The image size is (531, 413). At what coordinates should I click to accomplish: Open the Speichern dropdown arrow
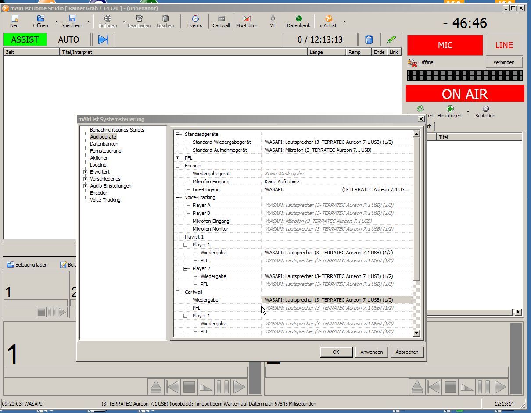(89, 21)
